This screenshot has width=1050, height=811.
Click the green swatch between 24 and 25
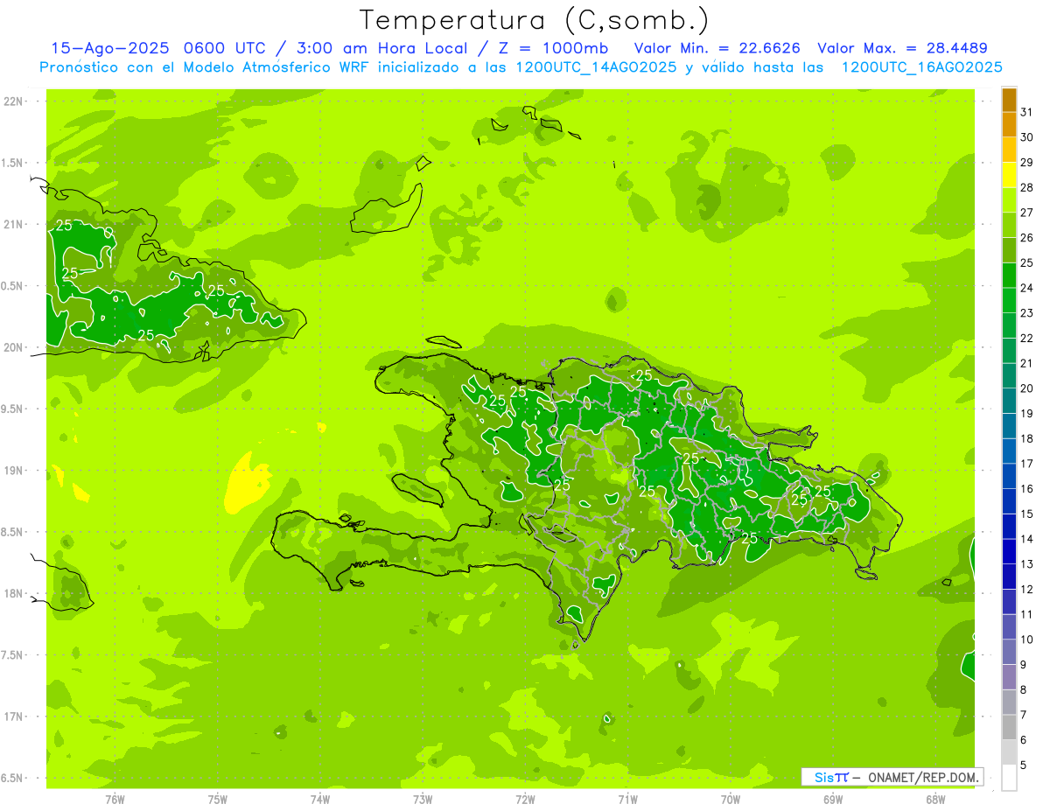(1009, 276)
